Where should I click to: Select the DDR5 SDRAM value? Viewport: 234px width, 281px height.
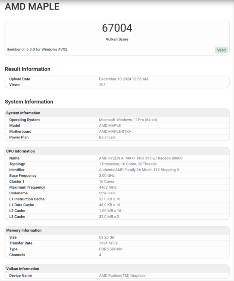[111, 249]
